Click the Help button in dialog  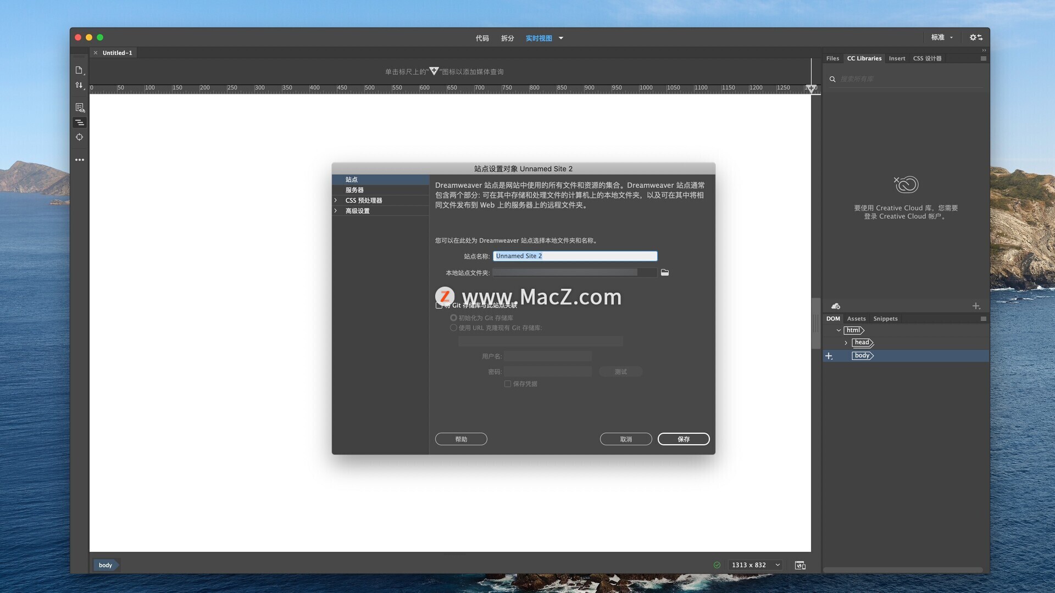(x=461, y=439)
